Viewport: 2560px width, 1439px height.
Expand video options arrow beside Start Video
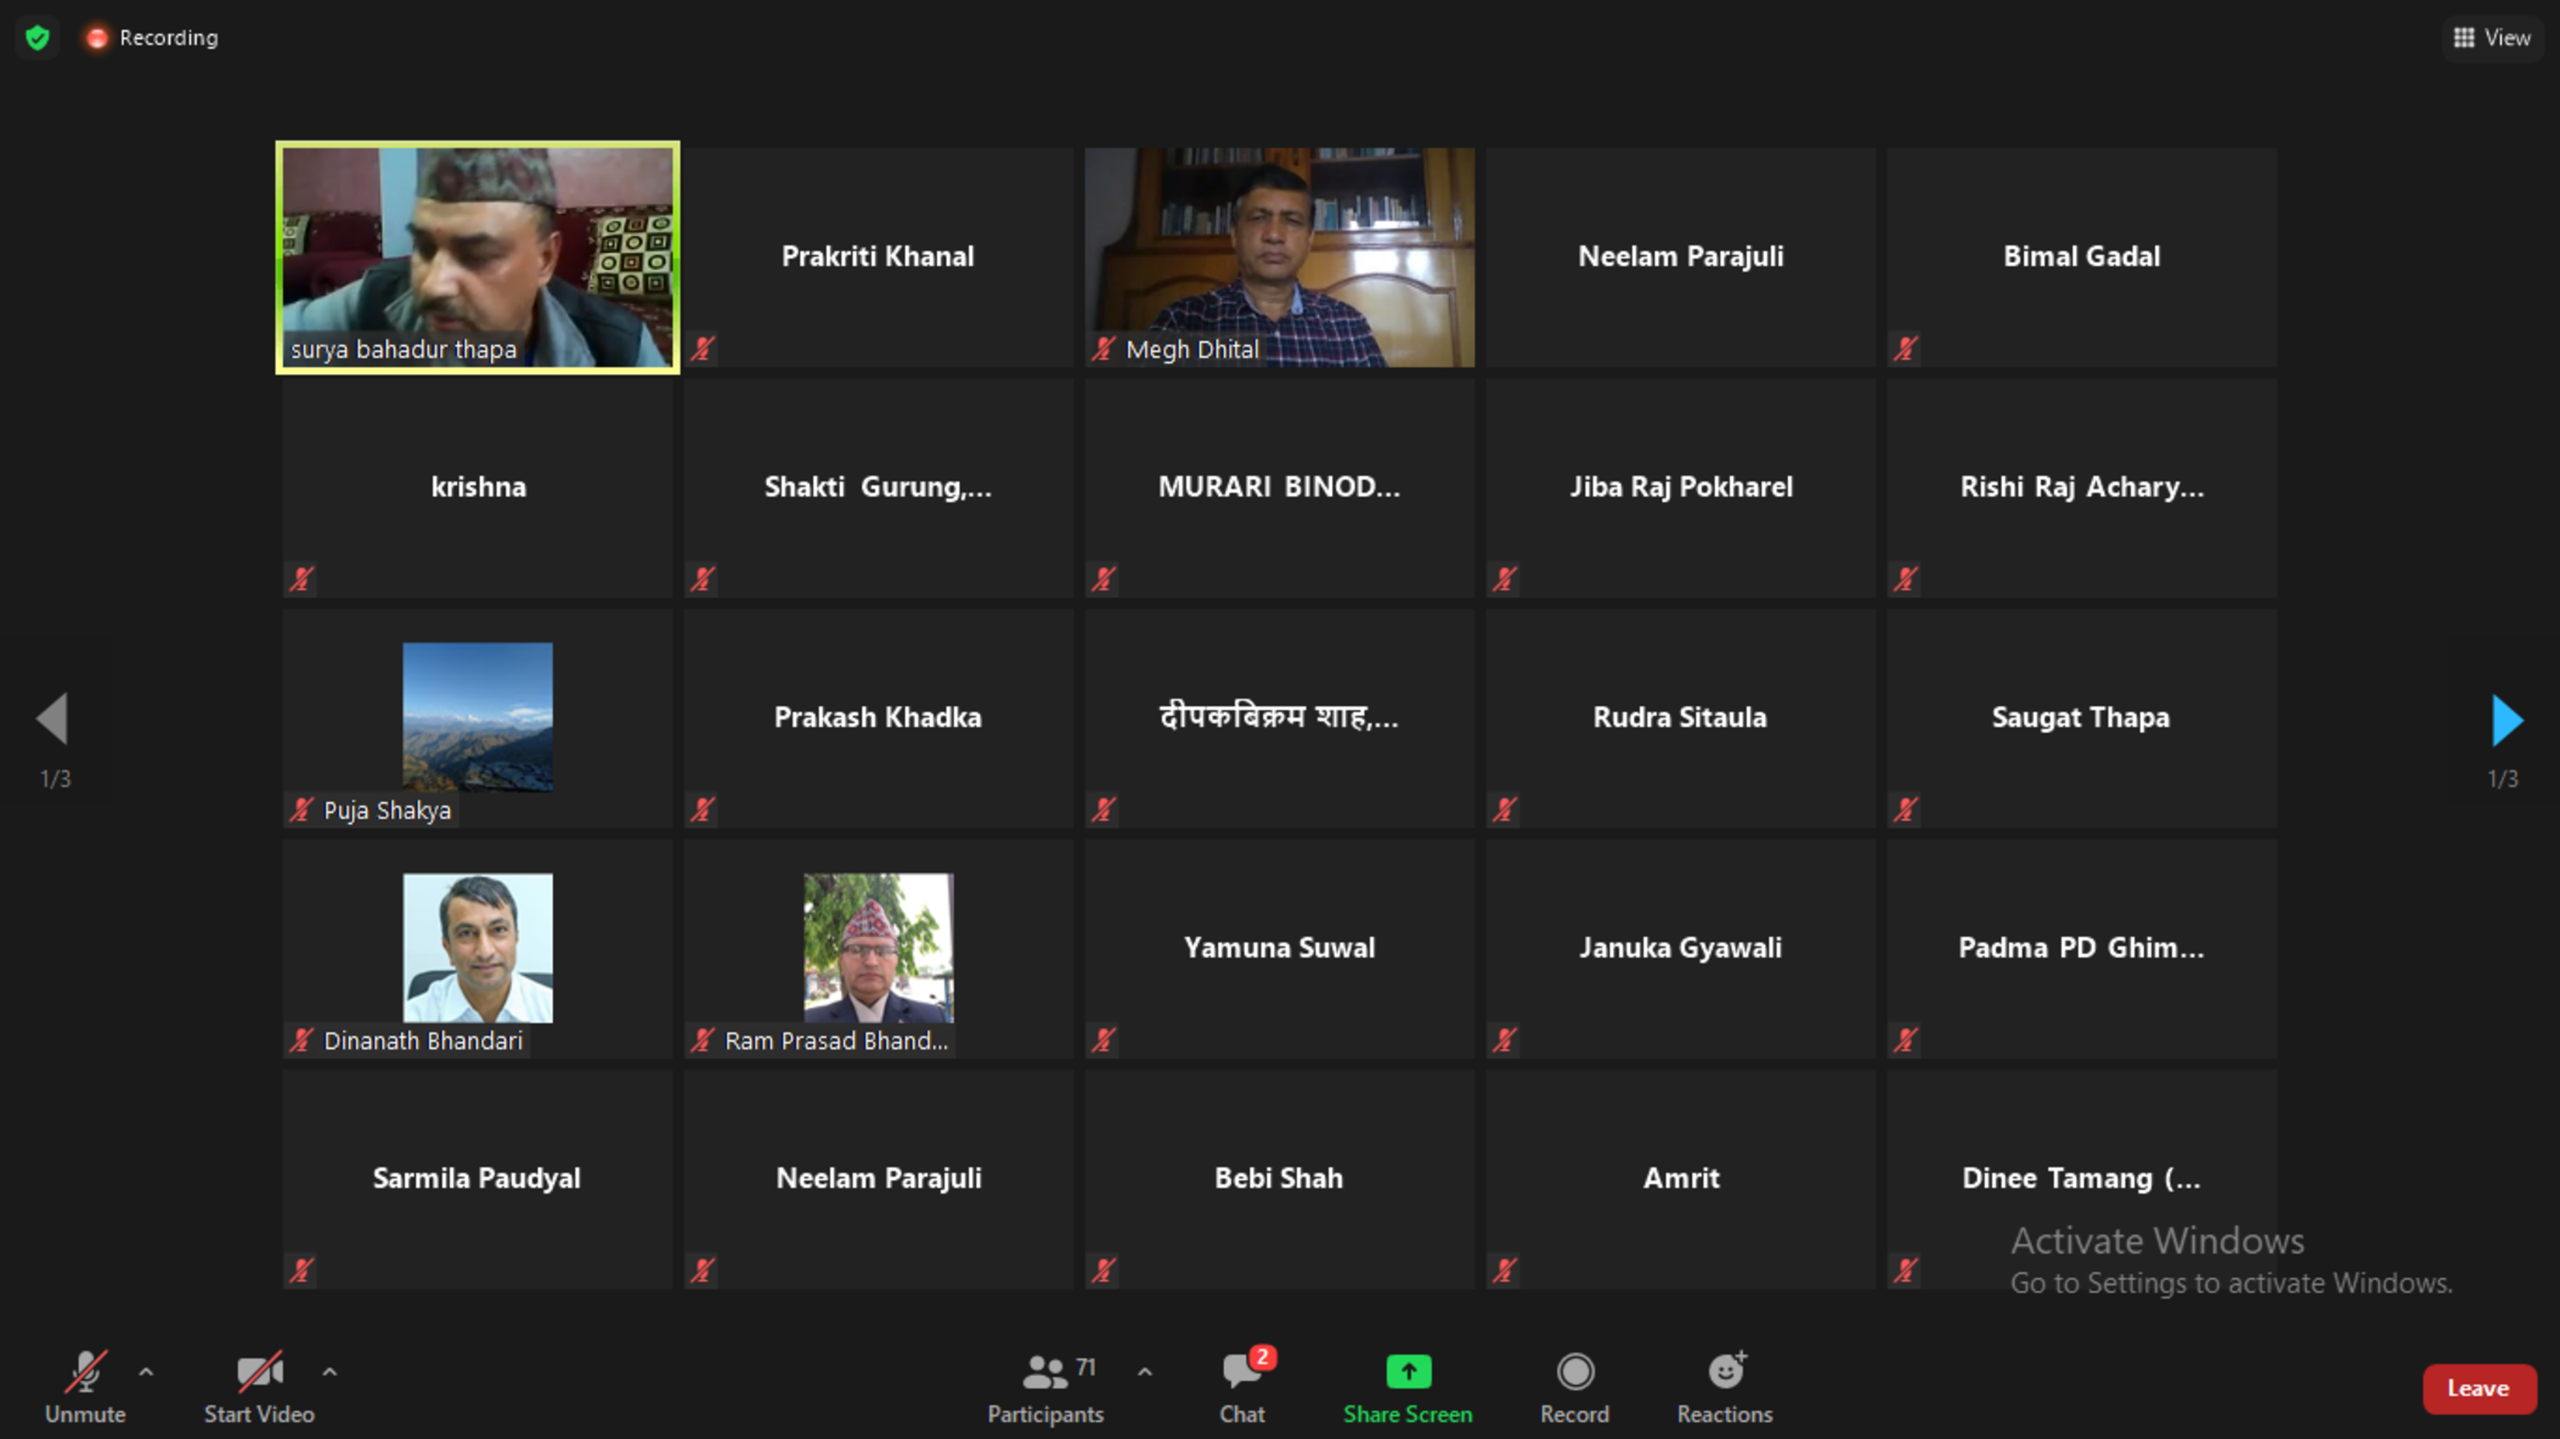pos(330,1372)
